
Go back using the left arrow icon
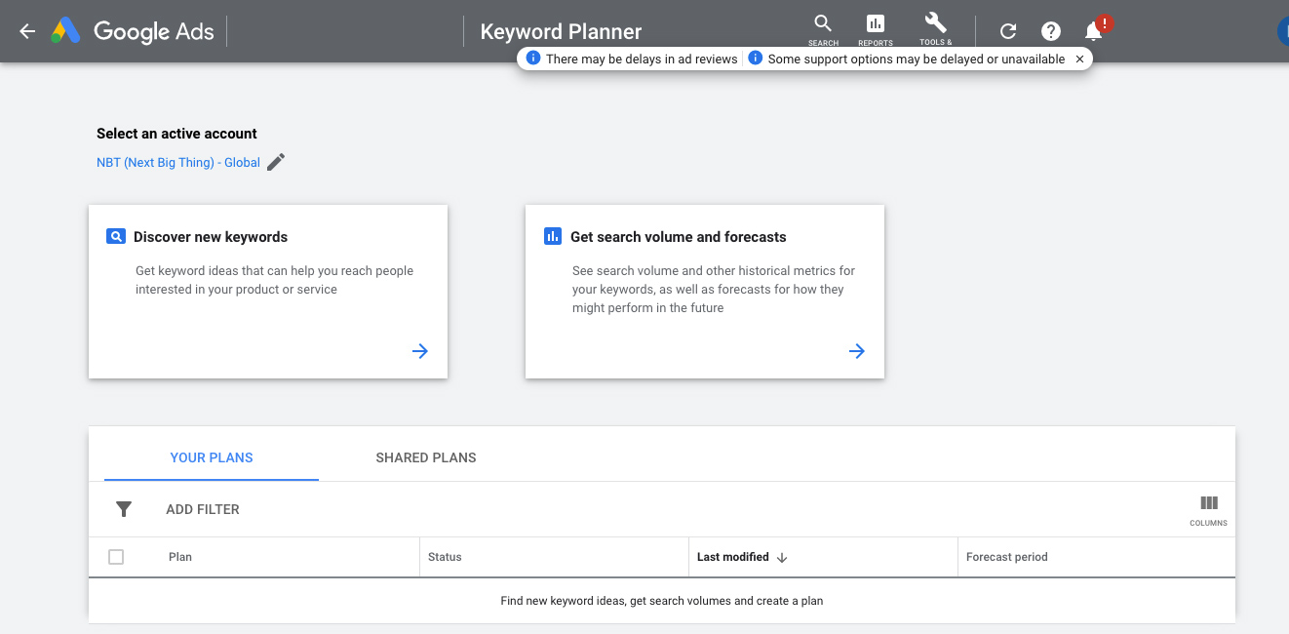[27, 31]
